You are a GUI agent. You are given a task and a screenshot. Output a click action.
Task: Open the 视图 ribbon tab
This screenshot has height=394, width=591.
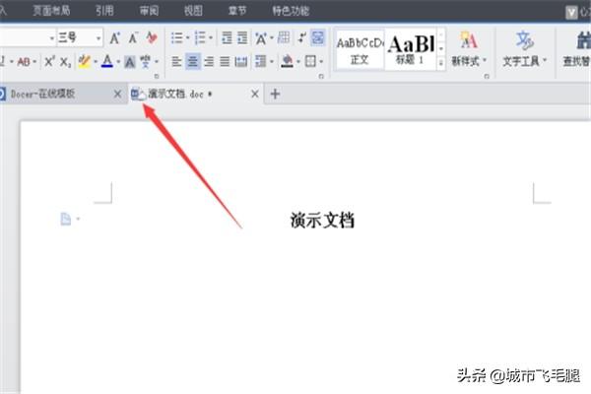coord(193,11)
